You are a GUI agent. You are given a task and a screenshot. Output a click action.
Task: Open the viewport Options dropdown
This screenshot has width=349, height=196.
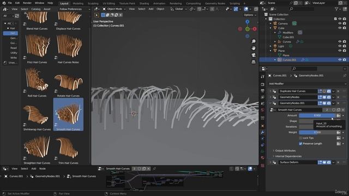pyautogui.click(x=250, y=15)
